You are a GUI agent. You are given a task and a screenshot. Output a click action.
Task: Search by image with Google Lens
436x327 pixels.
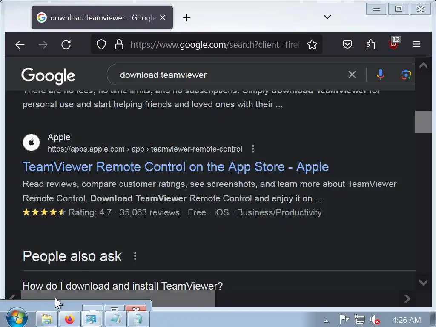pyautogui.click(x=406, y=75)
